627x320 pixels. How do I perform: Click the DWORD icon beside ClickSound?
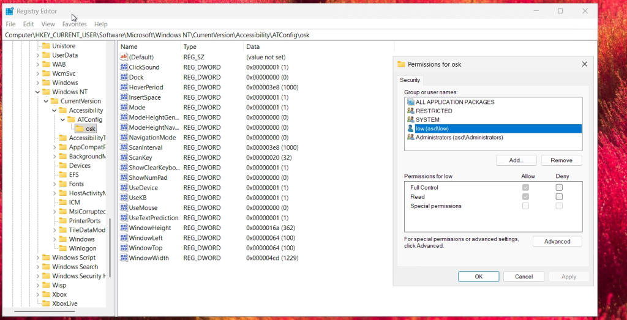pos(124,67)
